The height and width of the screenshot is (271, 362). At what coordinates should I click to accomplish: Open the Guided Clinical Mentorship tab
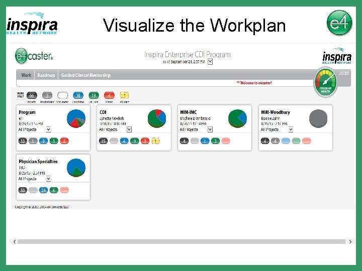pyautogui.click(x=86, y=75)
